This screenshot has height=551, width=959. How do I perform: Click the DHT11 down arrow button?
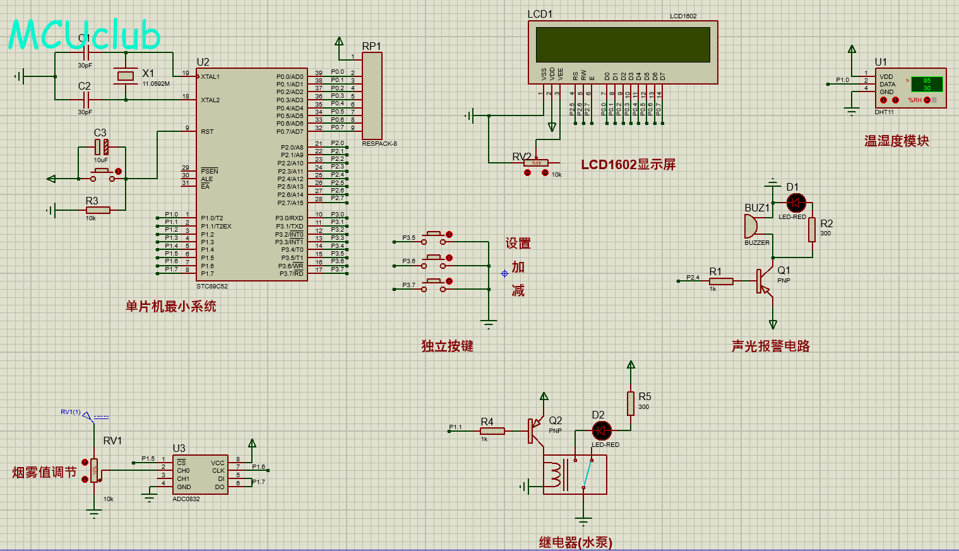tap(883, 100)
